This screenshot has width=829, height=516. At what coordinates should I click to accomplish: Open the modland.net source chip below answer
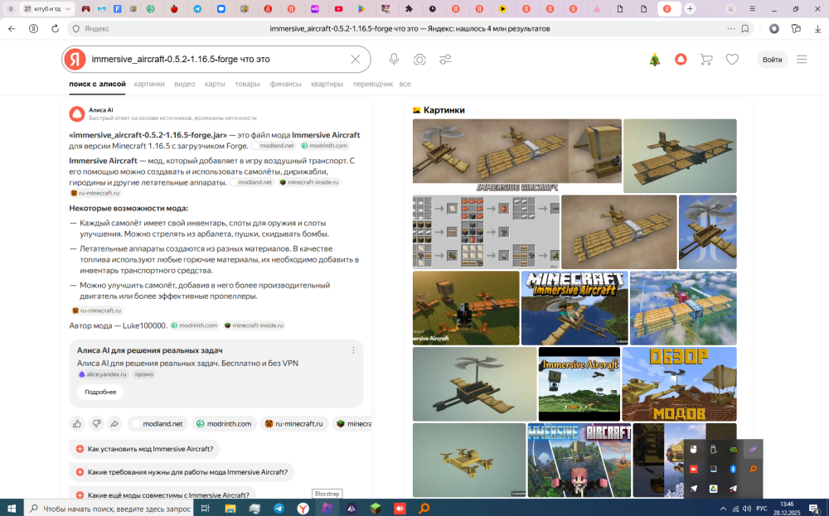coord(158,423)
